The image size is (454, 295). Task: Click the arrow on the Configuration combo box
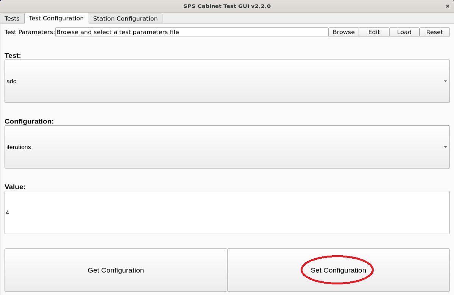click(445, 147)
